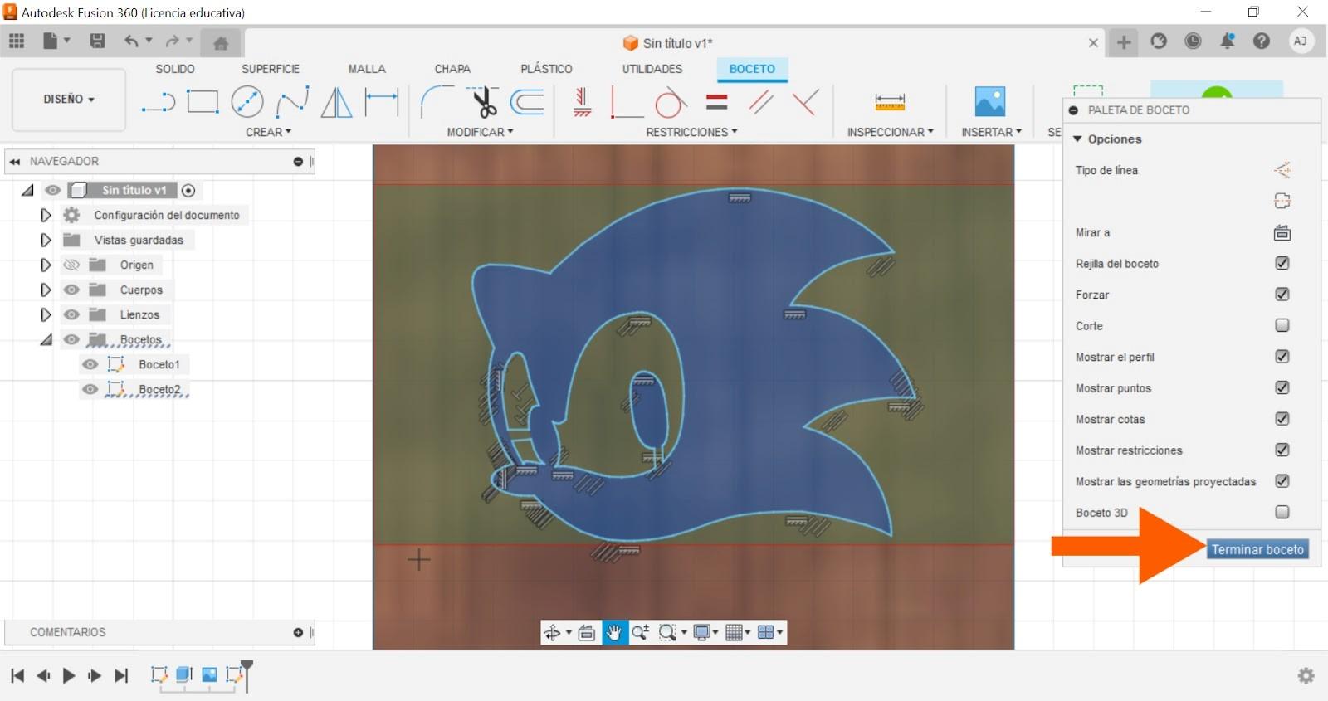Viewport: 1328px width, 701px height.
Task: Switch to the SUPERFICIE tab
Action: tap(271, 69)
